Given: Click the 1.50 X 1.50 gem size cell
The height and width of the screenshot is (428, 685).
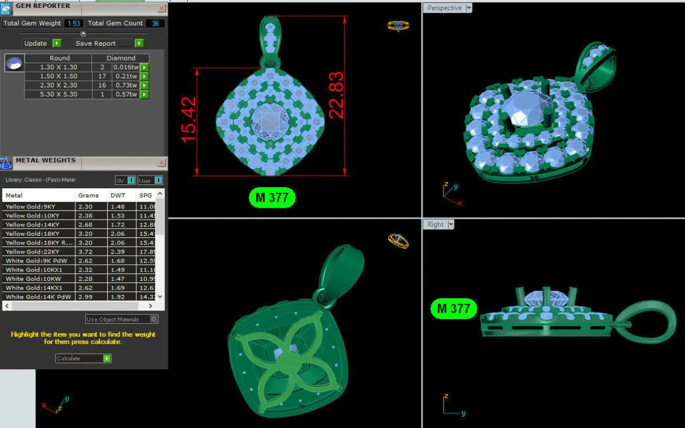Looking at the screenshot, I should [x=58, y=76].
